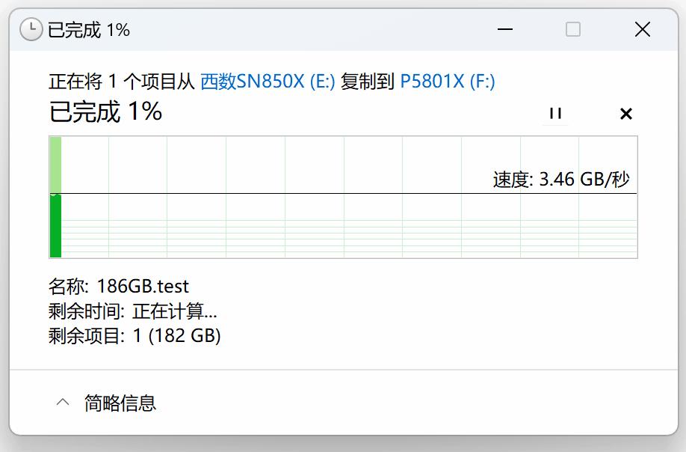Click the maximize button in the title bar
Screen dimensions: 686x452
pyautogui.click(x=573, y=30)
